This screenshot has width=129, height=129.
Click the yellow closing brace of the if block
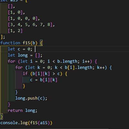click(24, 86)
